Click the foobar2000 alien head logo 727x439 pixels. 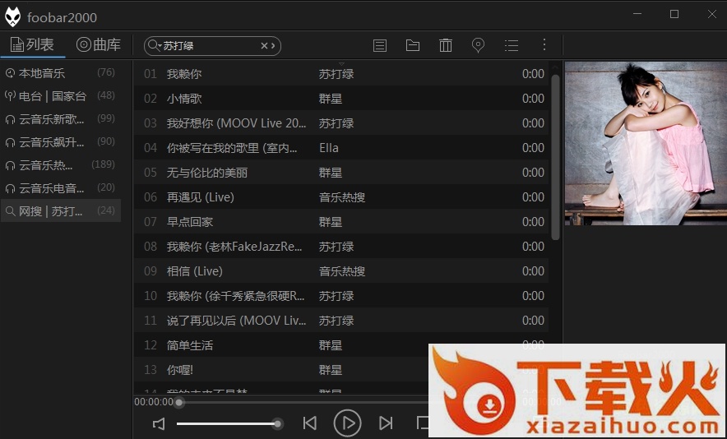[12, 17]
